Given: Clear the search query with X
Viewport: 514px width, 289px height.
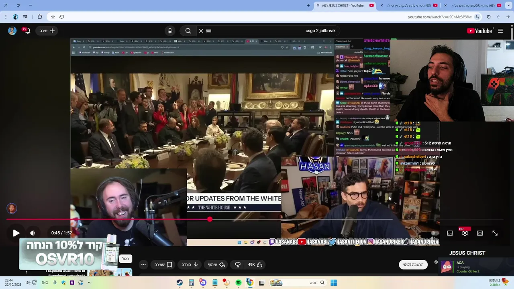Looking at the screenshot, I should click(201, 31).
